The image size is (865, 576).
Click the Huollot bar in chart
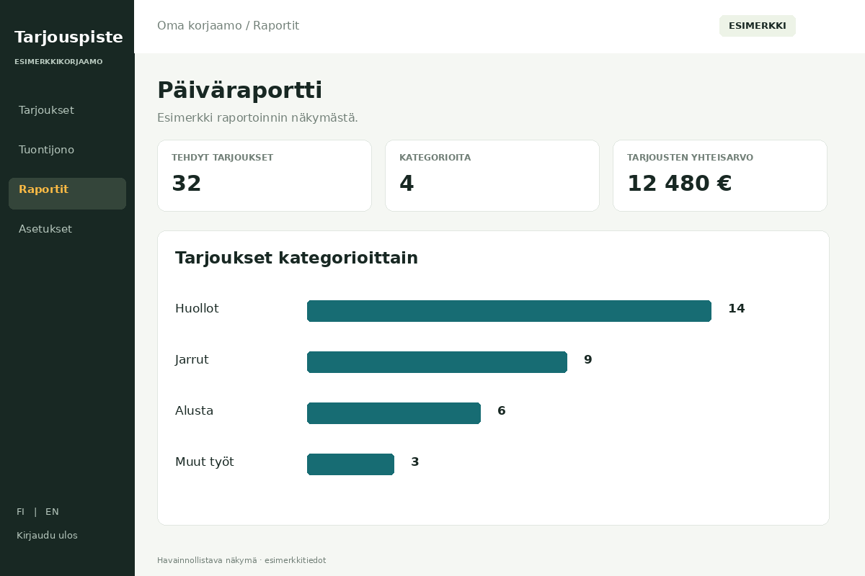[509, 311]
